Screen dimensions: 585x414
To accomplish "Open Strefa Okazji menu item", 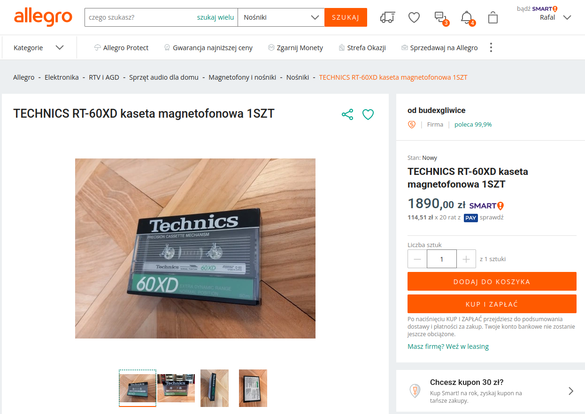I will click(362, 47).
